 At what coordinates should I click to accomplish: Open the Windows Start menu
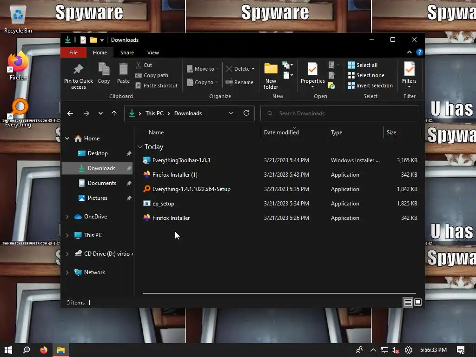pos(8,350)
